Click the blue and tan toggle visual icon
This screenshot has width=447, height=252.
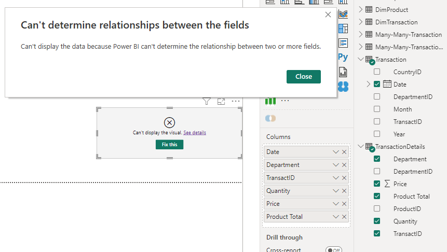[x=270, y=118]
